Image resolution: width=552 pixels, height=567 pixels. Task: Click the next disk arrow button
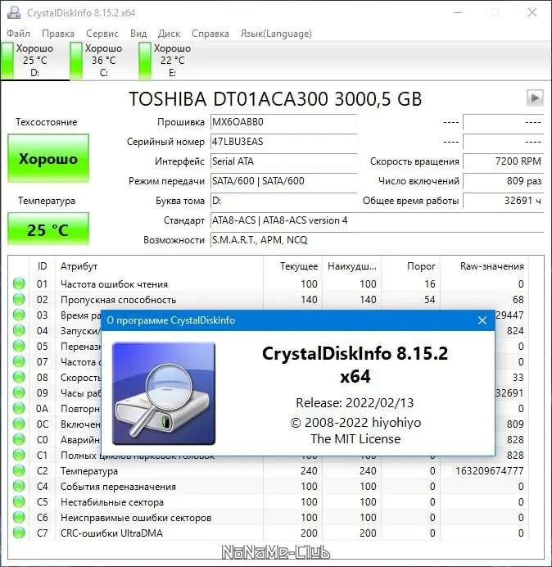click(535, 98)
